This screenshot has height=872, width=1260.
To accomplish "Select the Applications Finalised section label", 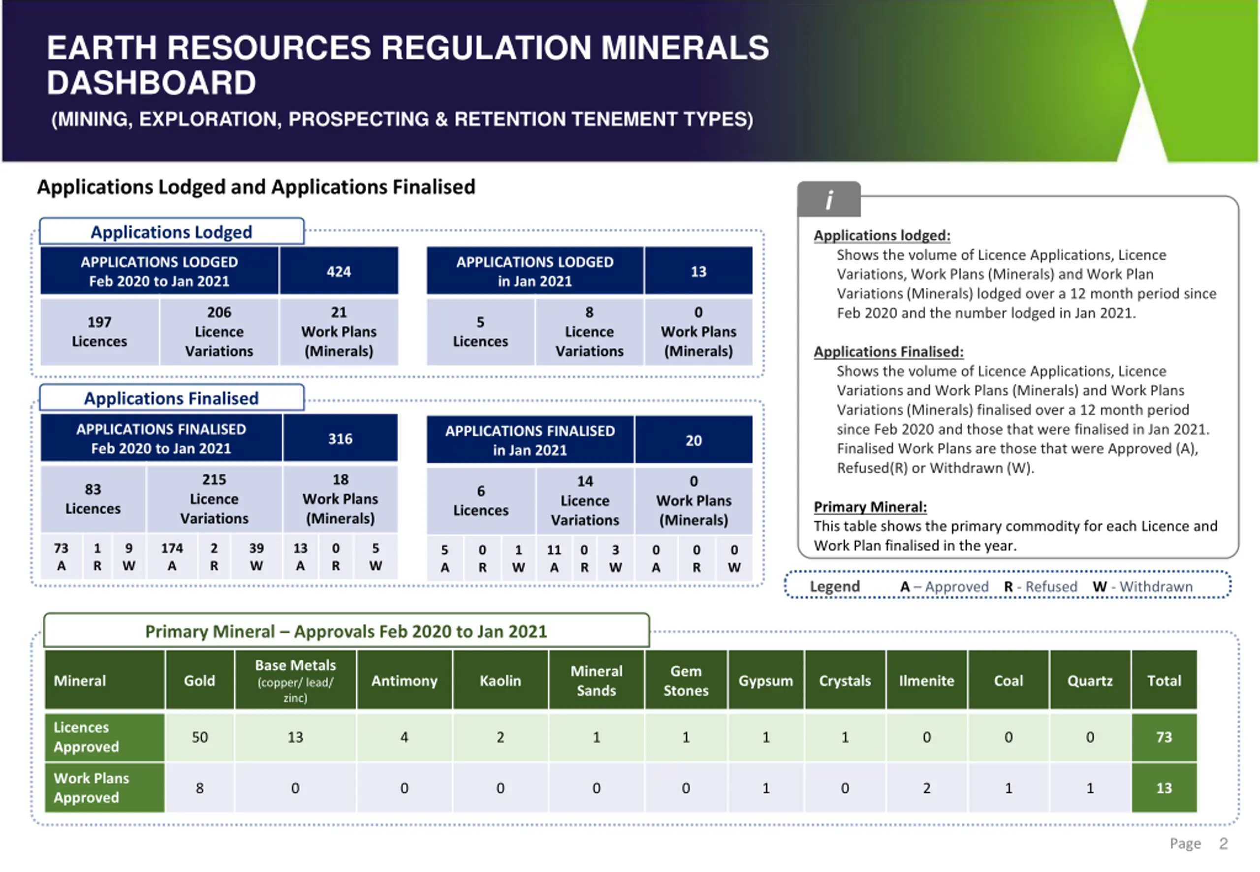I will point(172,398).
